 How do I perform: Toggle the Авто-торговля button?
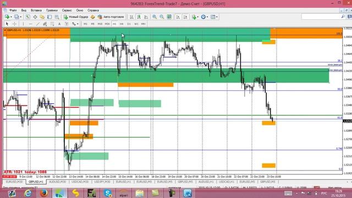pos(111,17)
